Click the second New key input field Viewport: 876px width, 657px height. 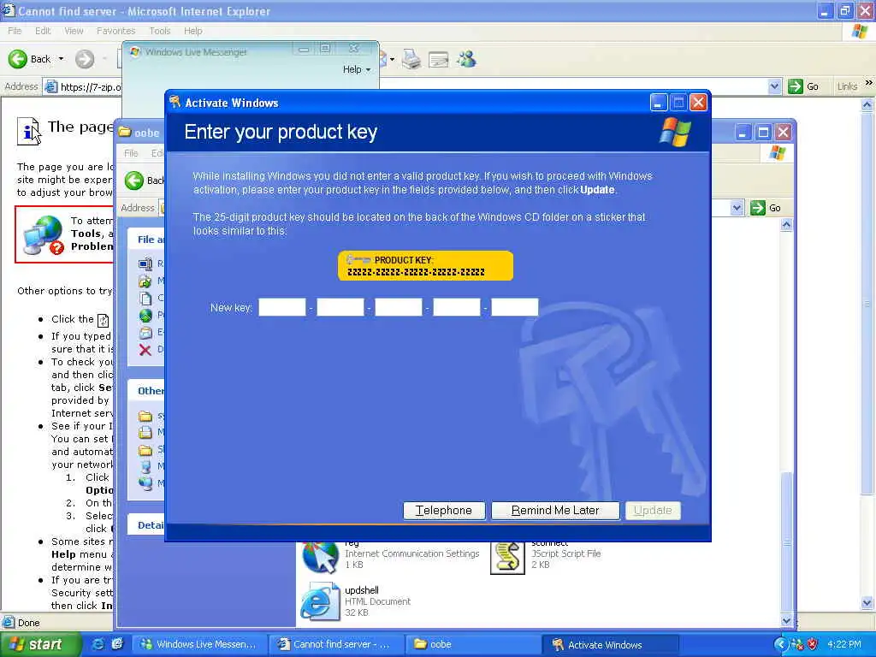[x=340, y=307]
